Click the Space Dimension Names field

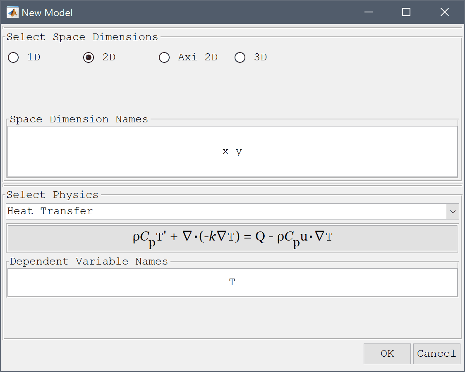(232, 152)
